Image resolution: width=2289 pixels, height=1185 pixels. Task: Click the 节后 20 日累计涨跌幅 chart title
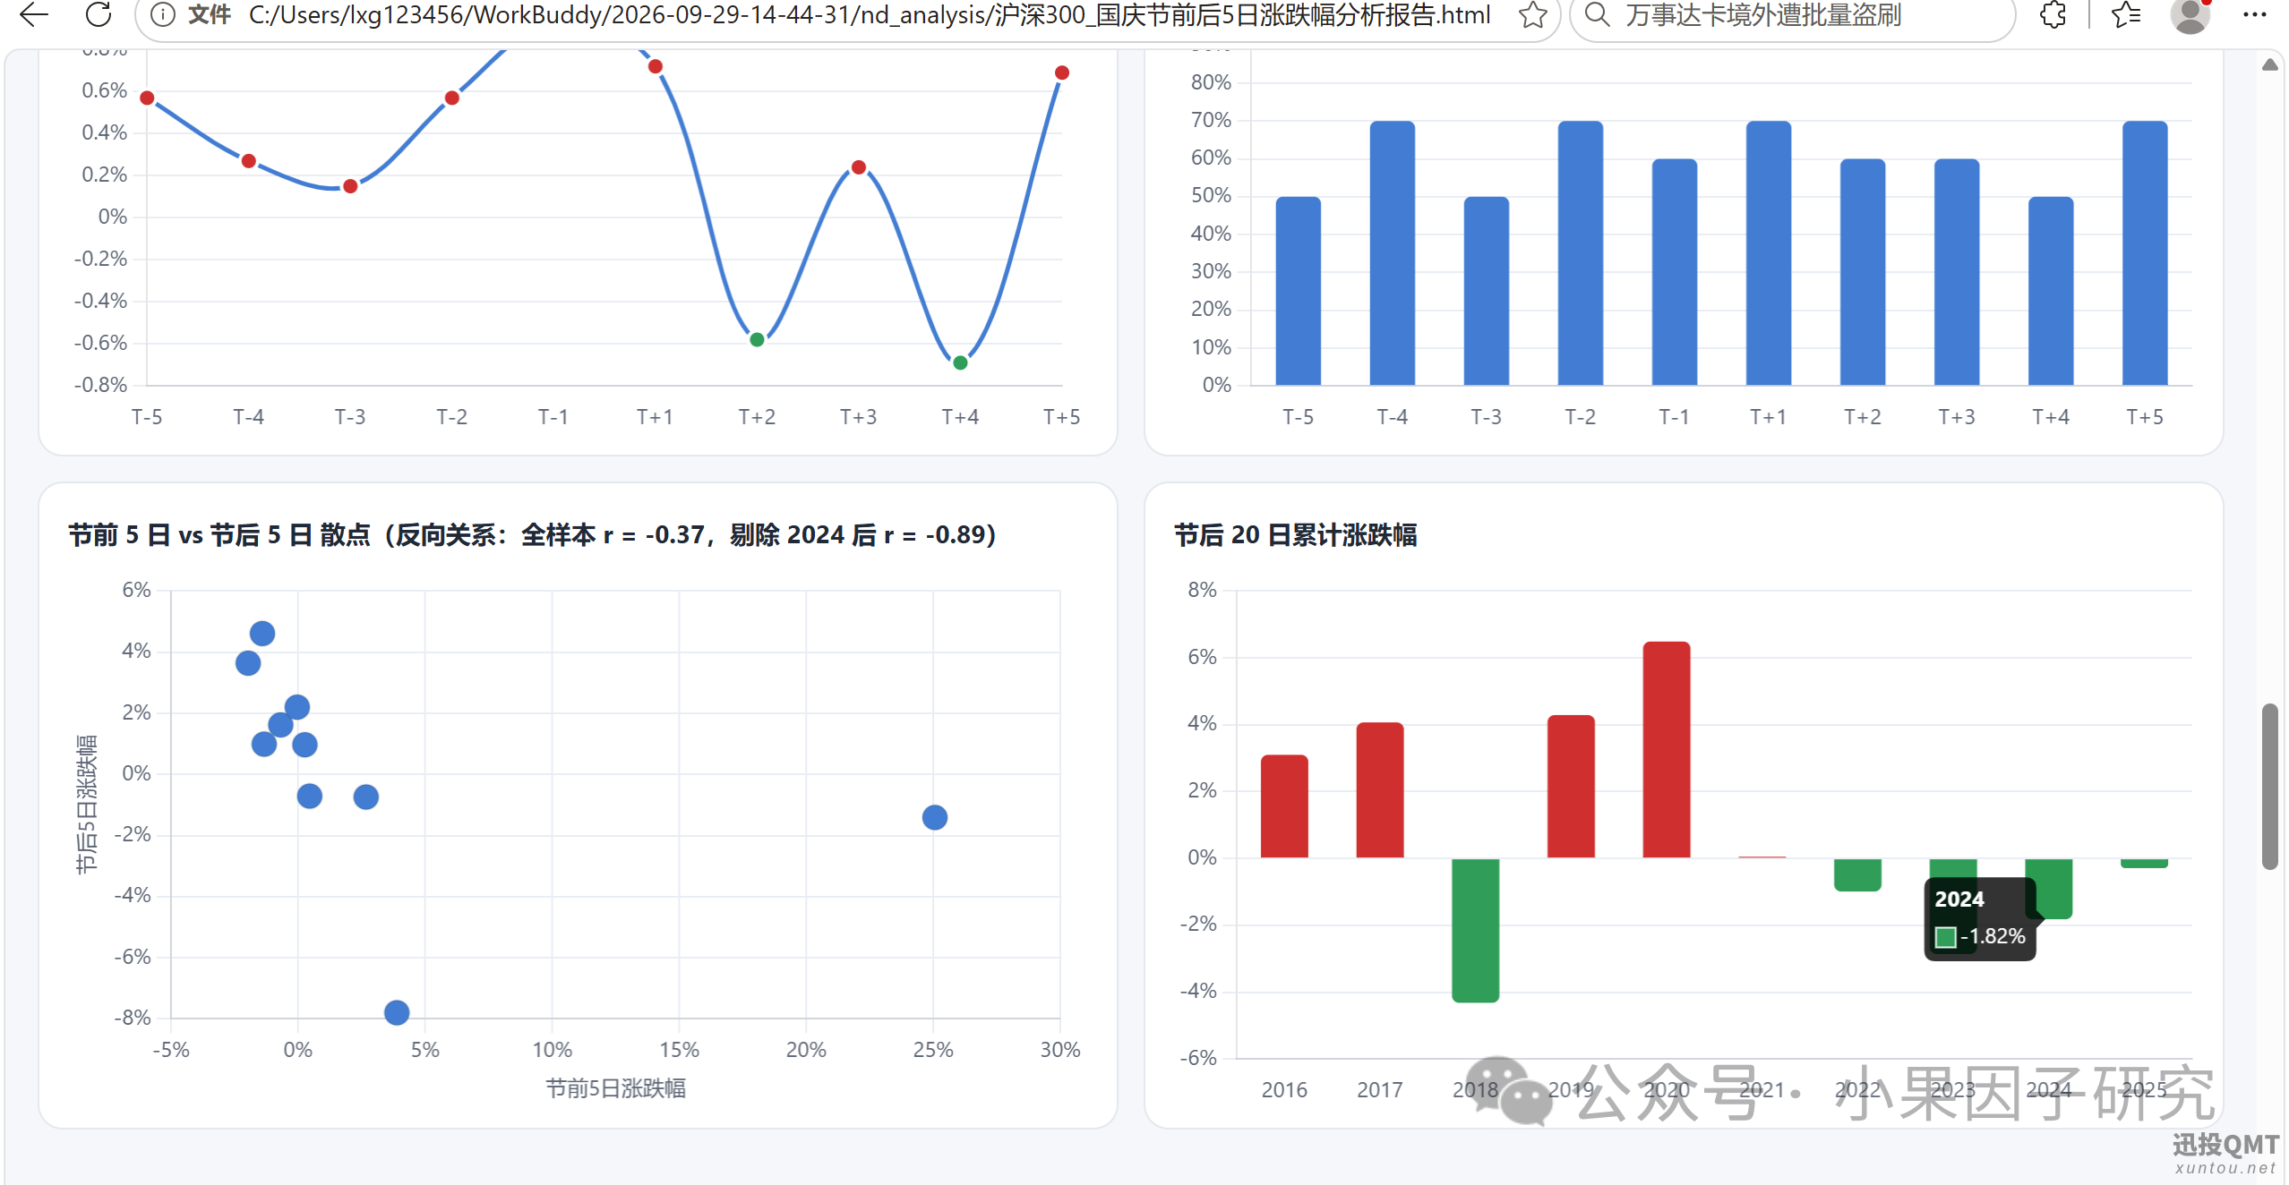[1296, 535]
